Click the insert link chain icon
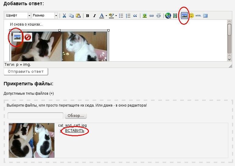 (x=151, y=16)
